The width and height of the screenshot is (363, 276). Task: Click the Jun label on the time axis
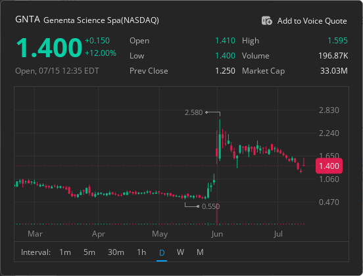point(217,234)
